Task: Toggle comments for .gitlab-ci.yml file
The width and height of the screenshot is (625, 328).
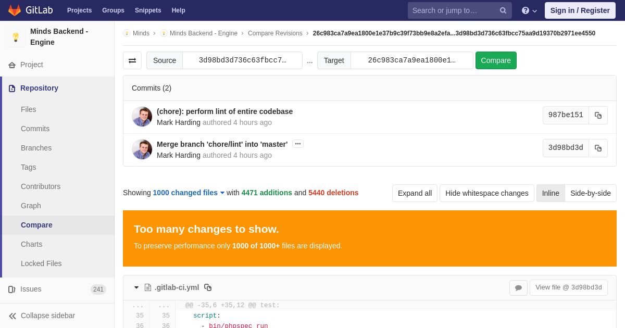Action: (518, 288)
